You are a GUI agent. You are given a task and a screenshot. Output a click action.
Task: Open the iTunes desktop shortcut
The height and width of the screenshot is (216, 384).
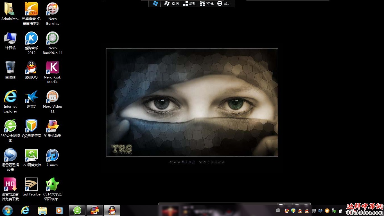pos(52,158)
